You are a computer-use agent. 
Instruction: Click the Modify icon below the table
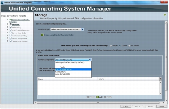105,97
